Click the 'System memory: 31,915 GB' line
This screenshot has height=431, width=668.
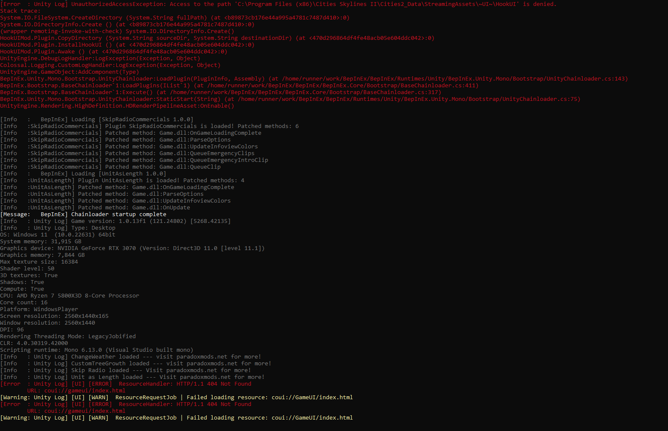coord(41,242)
